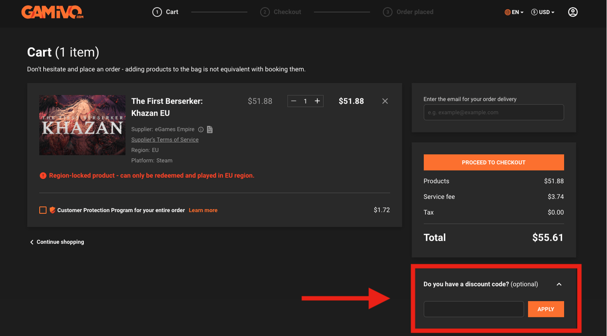Click the Tax value $0.00
Image resolution: width=607 pixels, height=336 pixels.
coord(556,213)
